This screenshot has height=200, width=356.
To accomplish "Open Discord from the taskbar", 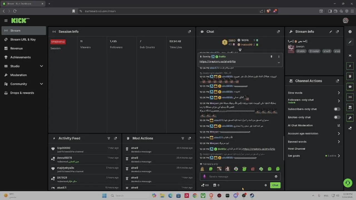I will point(236,196).
